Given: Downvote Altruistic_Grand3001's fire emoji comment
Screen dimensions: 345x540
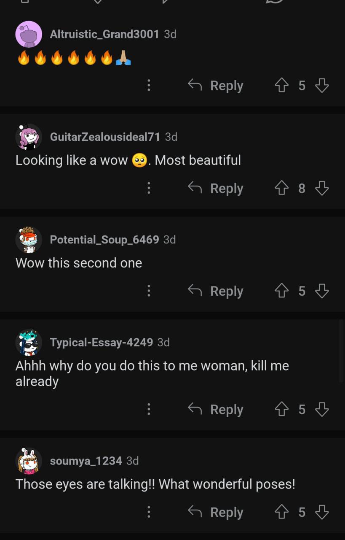Looking at the screenshot, I should (x=322, y=86).
